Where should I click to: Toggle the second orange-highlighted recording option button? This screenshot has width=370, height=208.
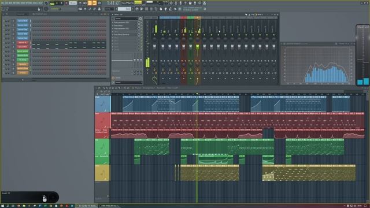coord(95,3)
